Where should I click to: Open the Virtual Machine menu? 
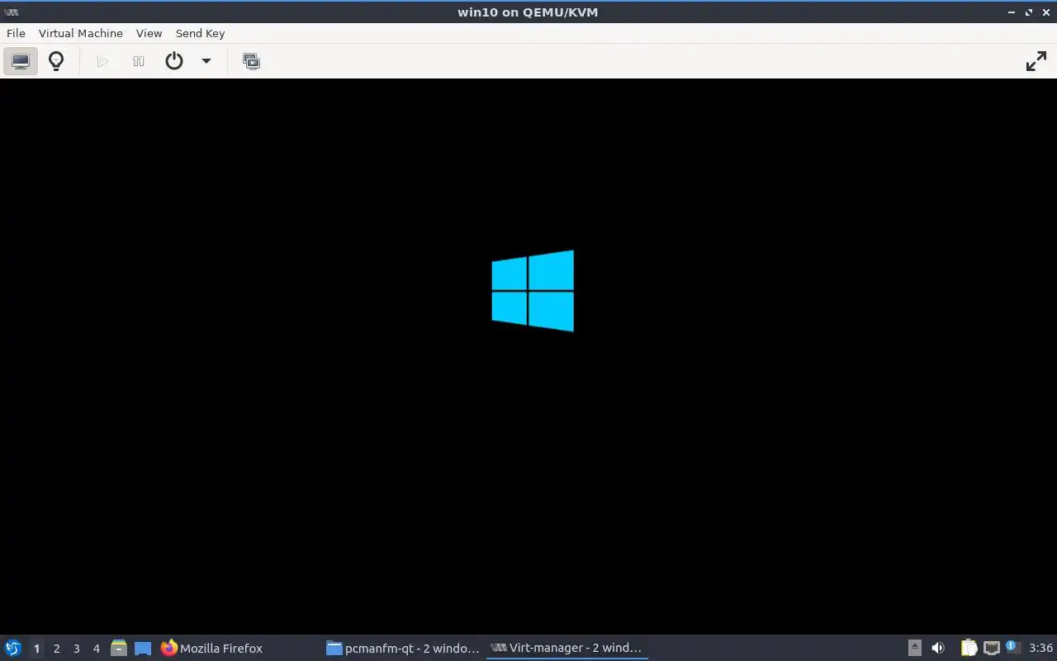[81, 33]
